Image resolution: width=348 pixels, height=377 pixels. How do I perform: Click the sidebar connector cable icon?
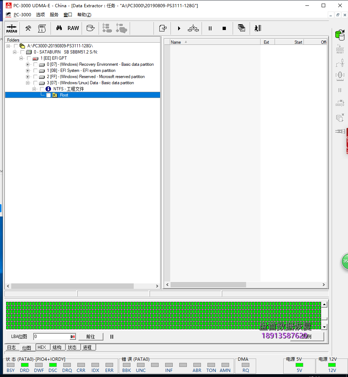pyautogui.click(x=340, y=131)
